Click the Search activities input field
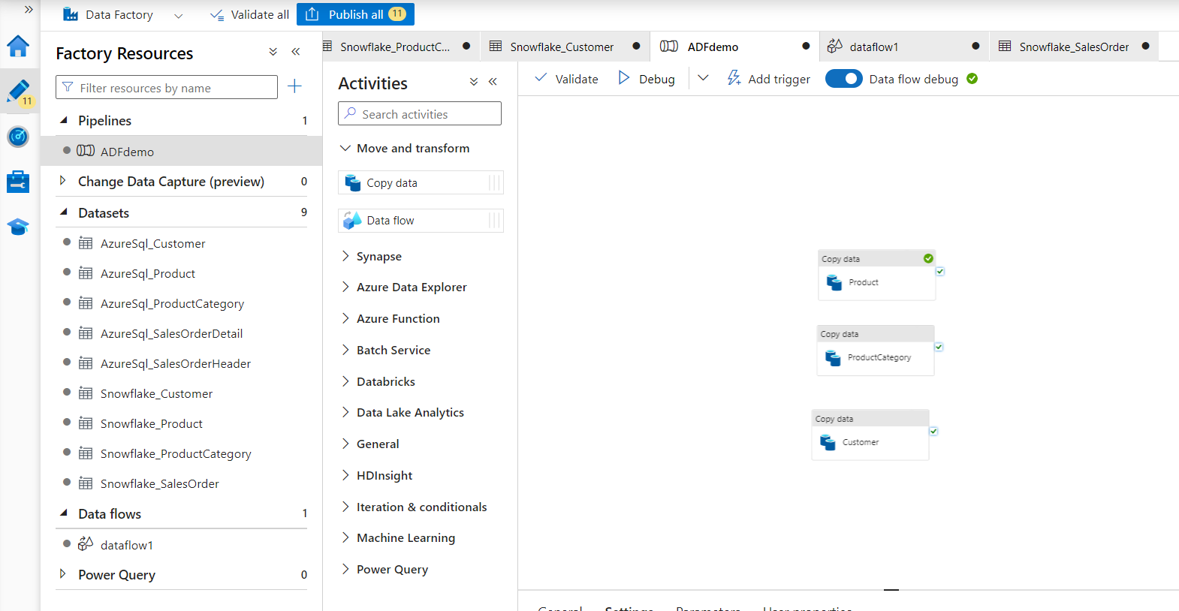 420,114
